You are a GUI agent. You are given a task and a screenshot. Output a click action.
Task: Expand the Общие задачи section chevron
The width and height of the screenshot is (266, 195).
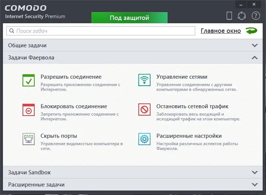click(x=255, y=45)
